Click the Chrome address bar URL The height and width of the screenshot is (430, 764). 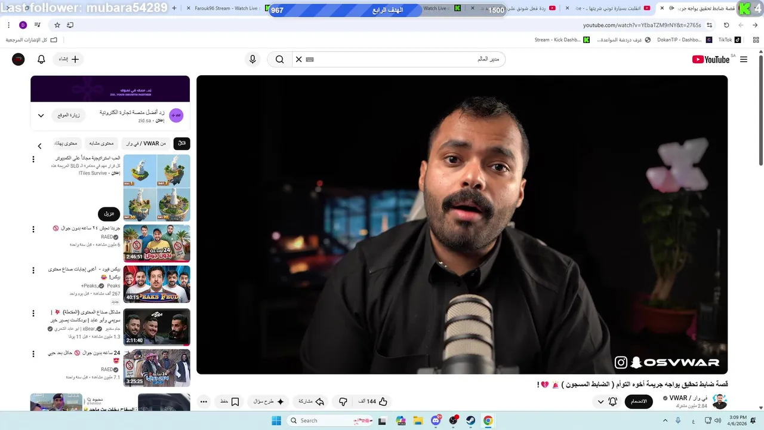tap(642, 25)
